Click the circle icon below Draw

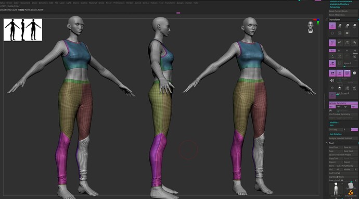(x=332, y=33)
